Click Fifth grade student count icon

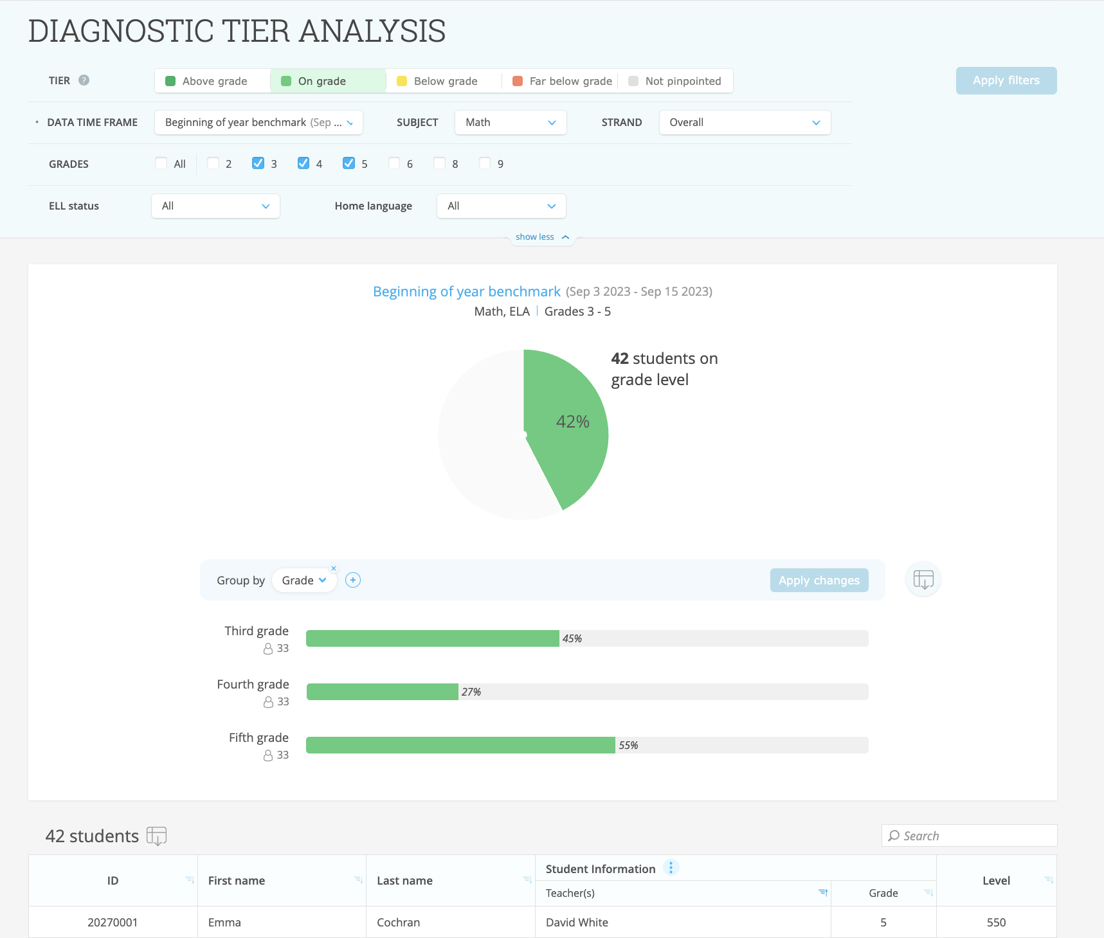tap(268, 755)
